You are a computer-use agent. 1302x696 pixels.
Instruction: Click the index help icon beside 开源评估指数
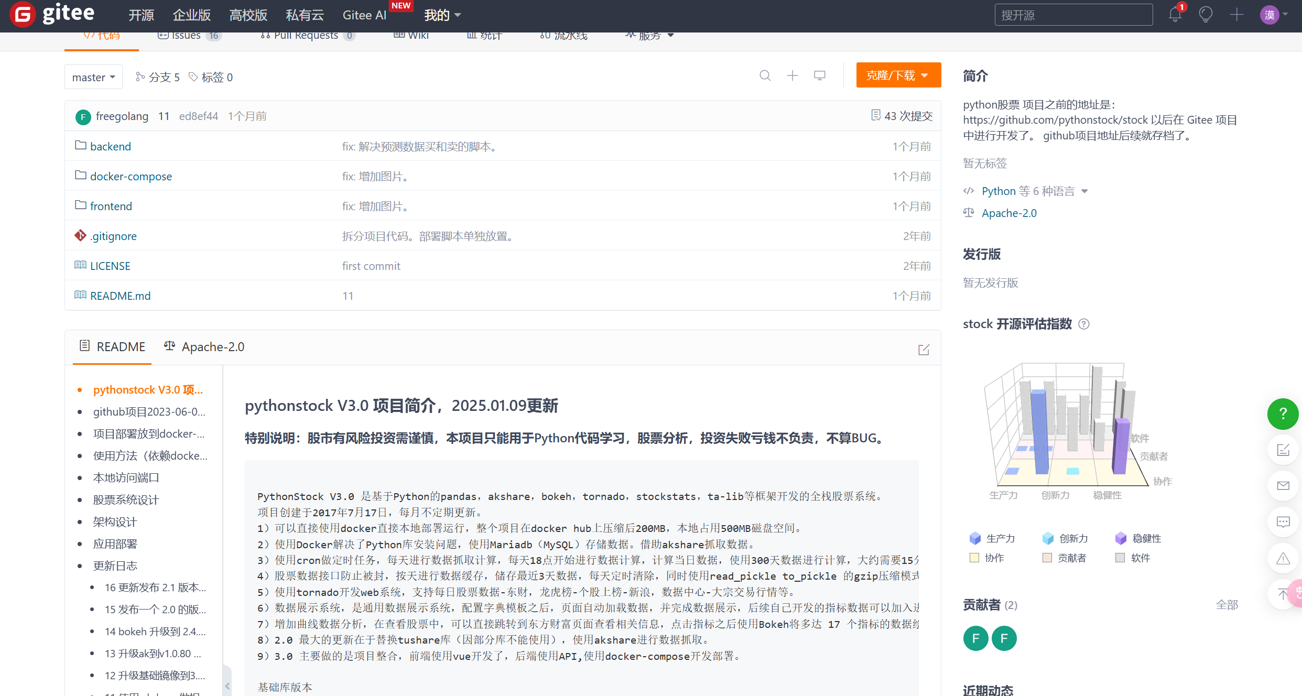(x=1084, y=324)
